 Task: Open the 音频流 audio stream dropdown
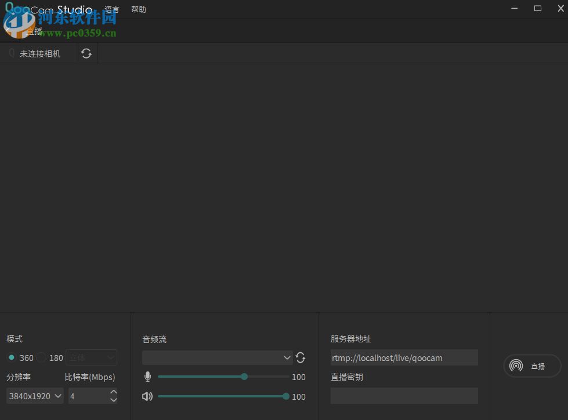tap(218, 357)
